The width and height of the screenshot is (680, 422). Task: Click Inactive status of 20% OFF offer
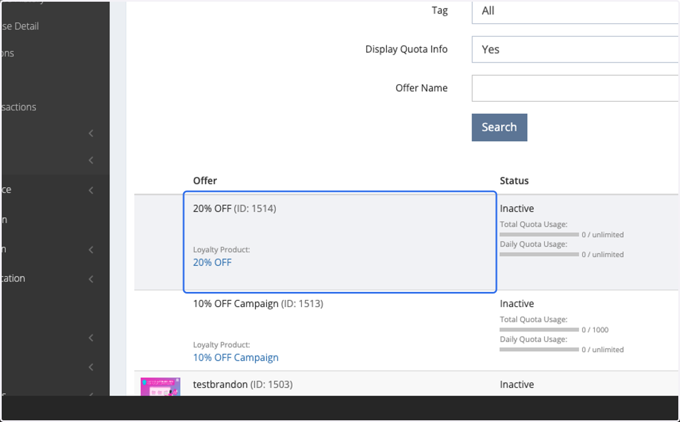pyautogui.click(x=517, y=209)
